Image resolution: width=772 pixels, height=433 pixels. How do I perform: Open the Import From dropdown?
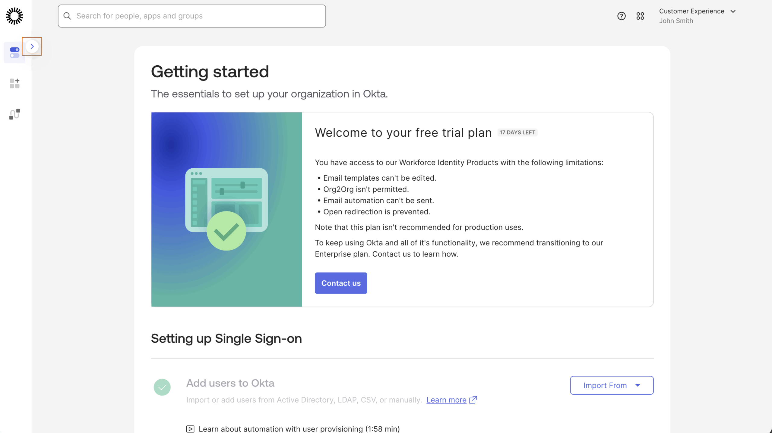point(612,385)
